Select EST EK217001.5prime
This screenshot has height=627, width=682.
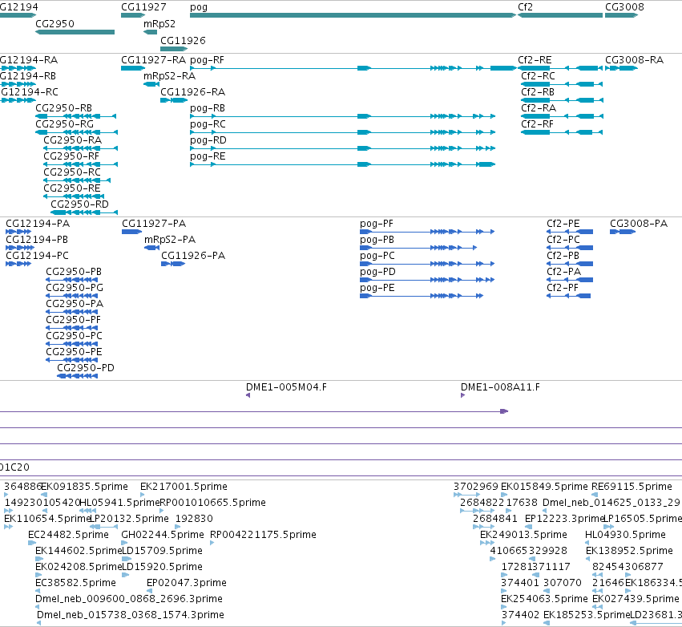coord(143,495)
